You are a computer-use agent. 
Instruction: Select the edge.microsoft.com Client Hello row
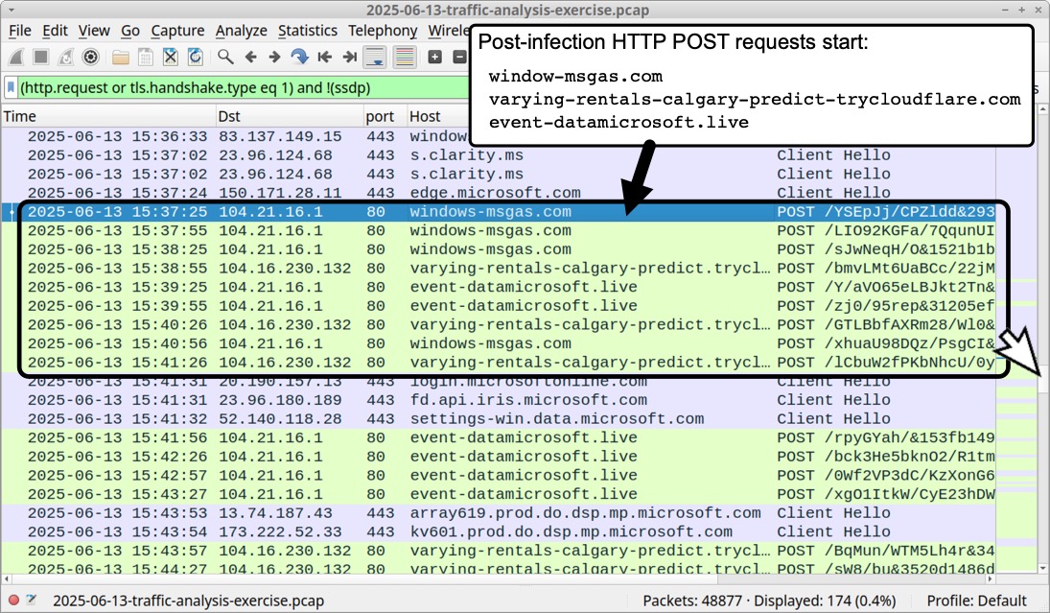click(x=499, y=192)
